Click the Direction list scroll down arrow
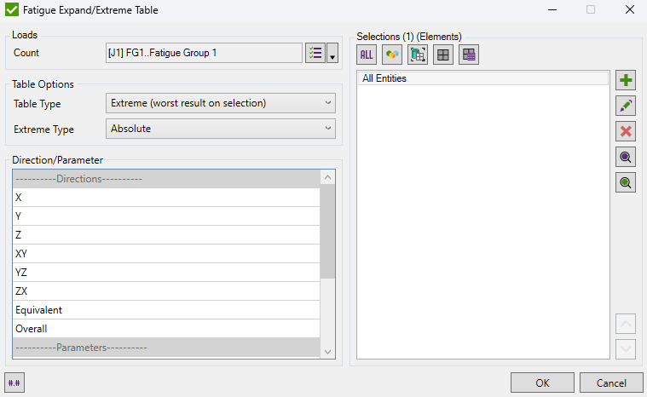 pos(328,351)
